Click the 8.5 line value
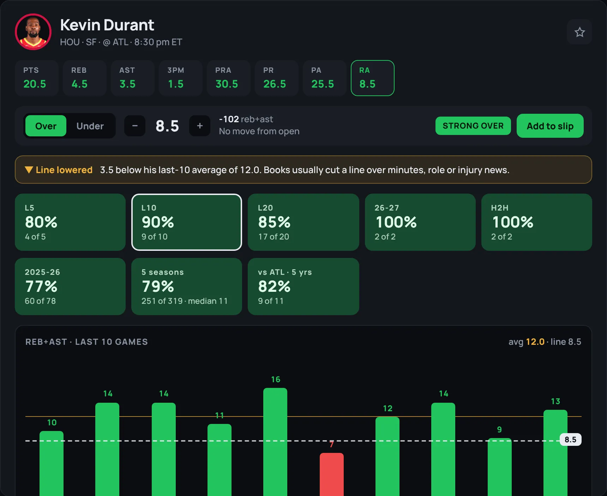The image size is (607, 496). click(167, 126)
